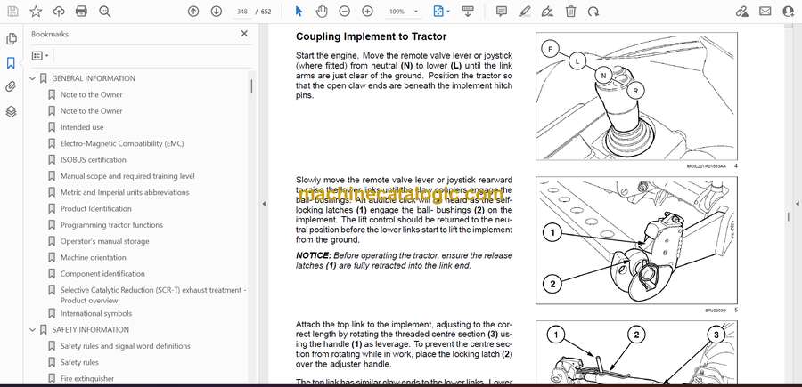Open the Attachments paperclip panel

pyautogui.click(x=12, y=87)
